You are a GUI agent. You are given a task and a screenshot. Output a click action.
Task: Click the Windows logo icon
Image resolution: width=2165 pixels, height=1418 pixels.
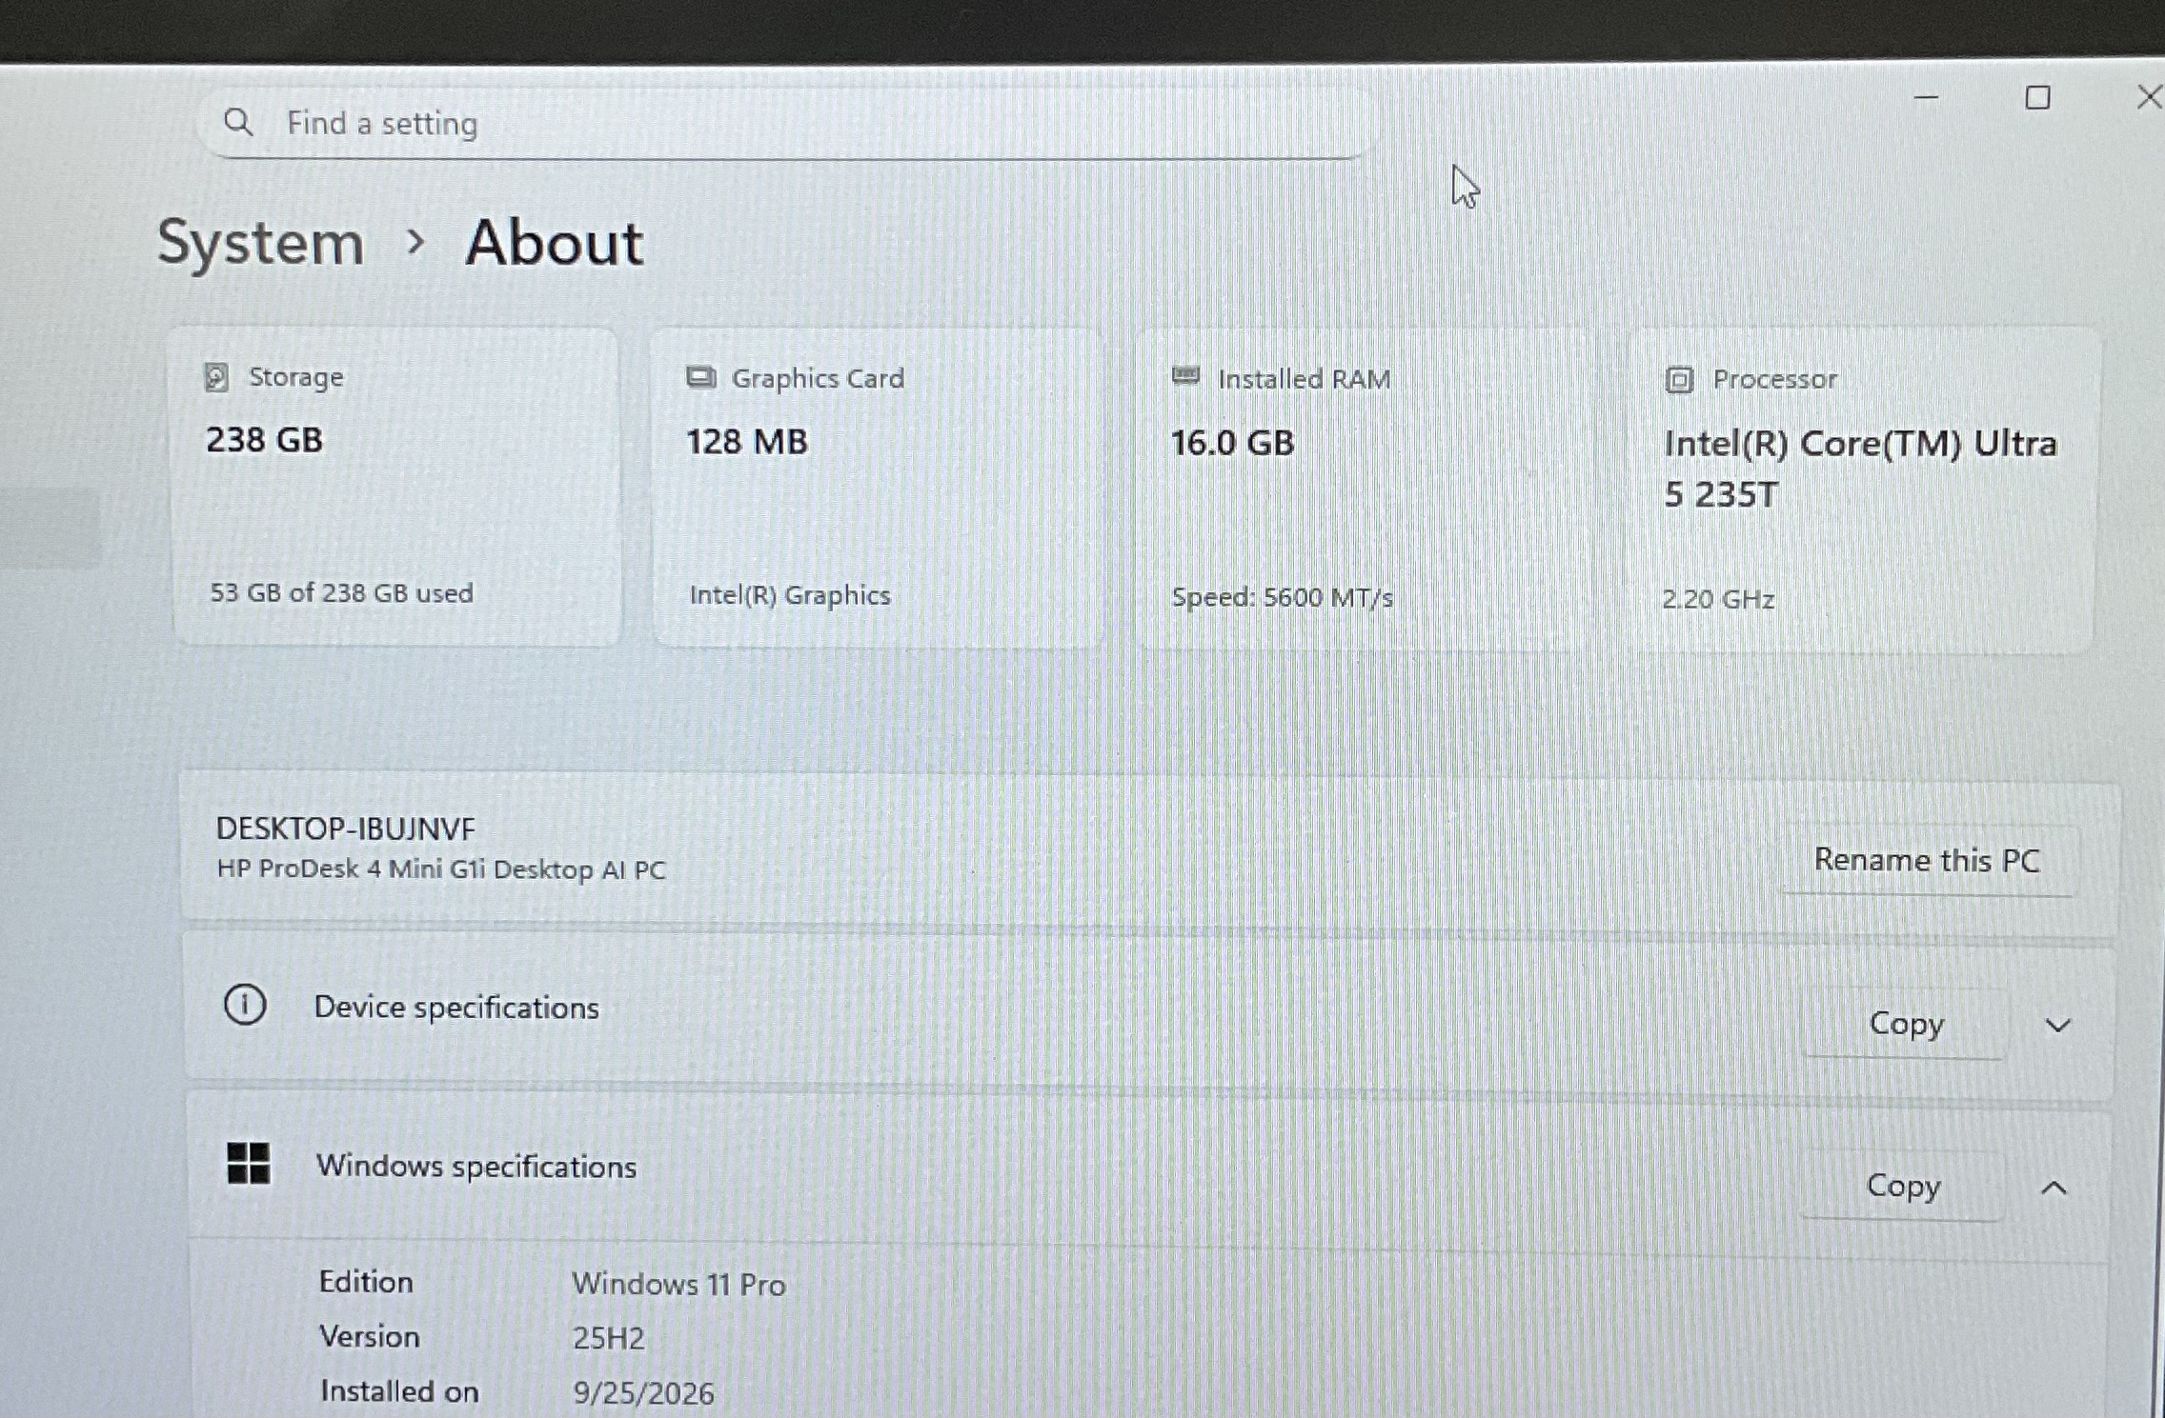tap(249, 1163)
